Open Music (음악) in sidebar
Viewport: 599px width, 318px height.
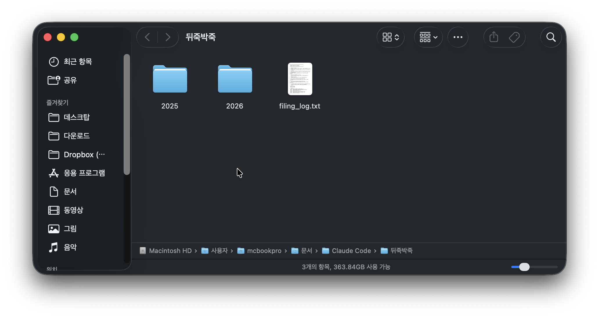pos(70,247)
